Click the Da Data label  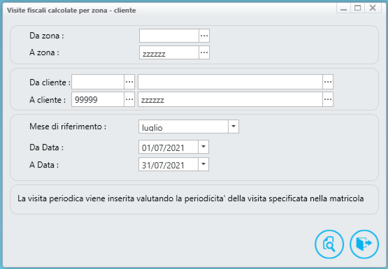(46, 147)
